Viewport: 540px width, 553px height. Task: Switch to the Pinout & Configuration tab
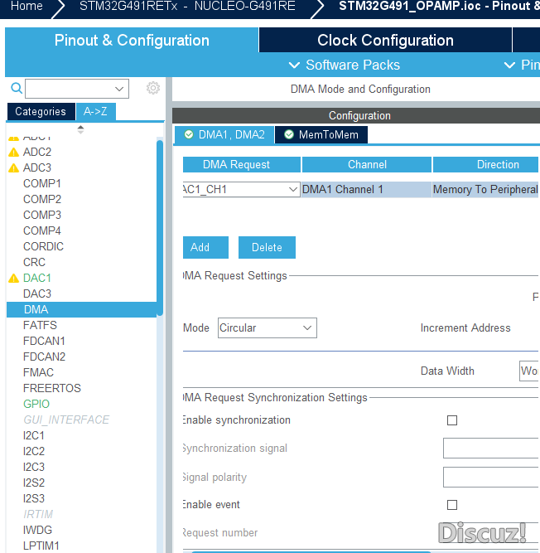(x=132, y=40)
